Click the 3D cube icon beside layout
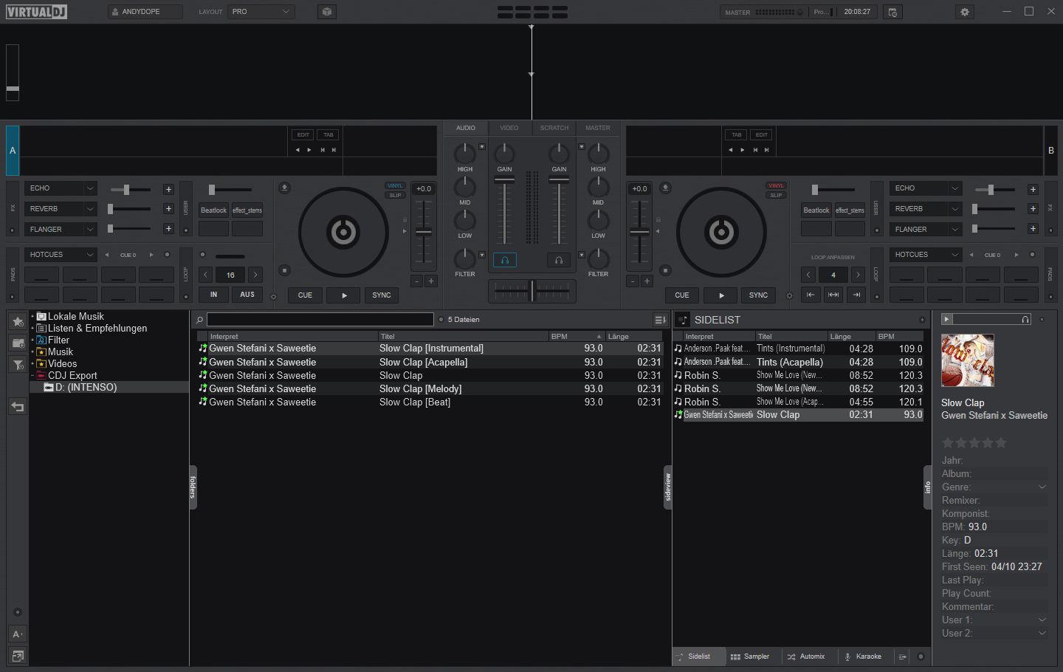1063x672 pixels. tap(327, 12)
